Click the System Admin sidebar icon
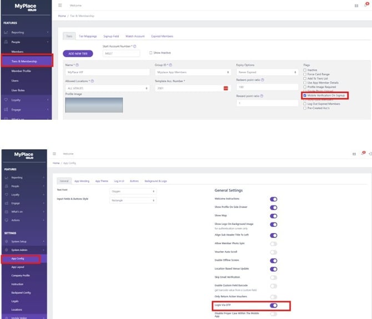 [x=6, y=250]
